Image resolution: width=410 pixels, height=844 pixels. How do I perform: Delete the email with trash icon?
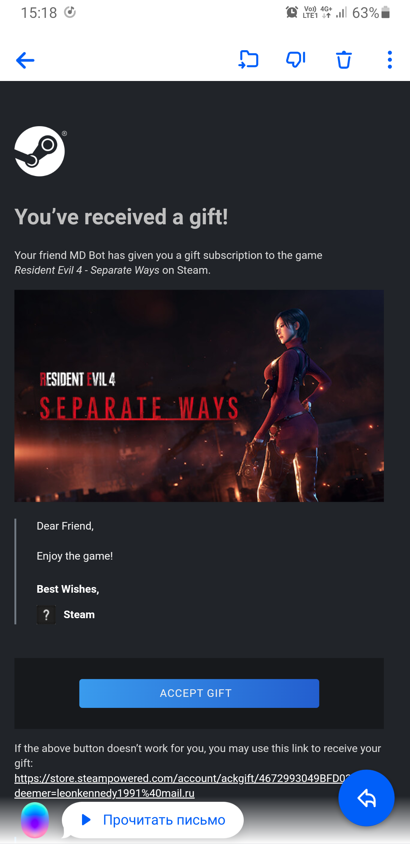344,60
